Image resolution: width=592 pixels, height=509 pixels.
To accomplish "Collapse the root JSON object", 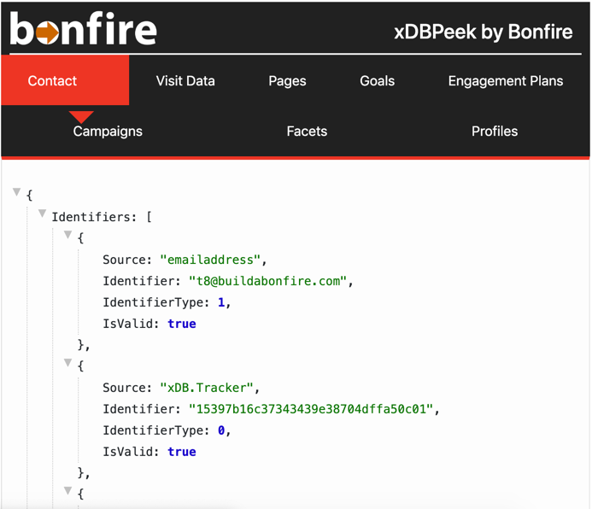I will (16, 192).
